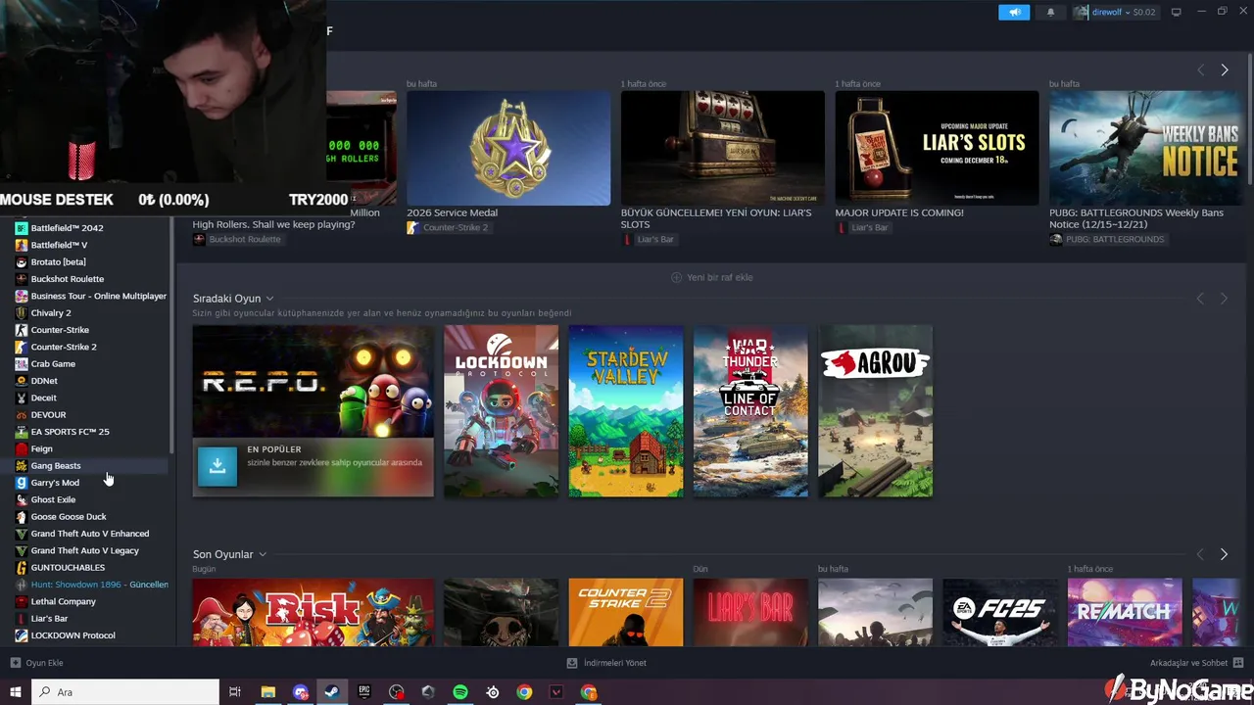
Task: Select Buckshot Roulette in library list
Action: click(x=67, y=279)
